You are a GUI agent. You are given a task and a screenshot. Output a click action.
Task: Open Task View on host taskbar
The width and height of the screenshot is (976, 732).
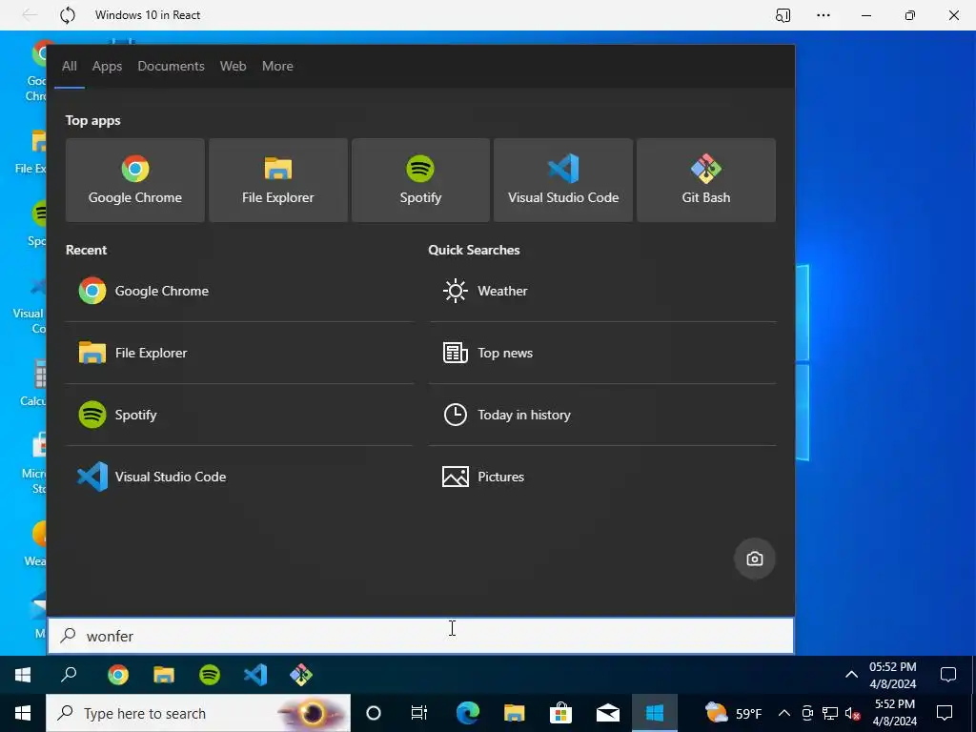[x=419, y=713]
